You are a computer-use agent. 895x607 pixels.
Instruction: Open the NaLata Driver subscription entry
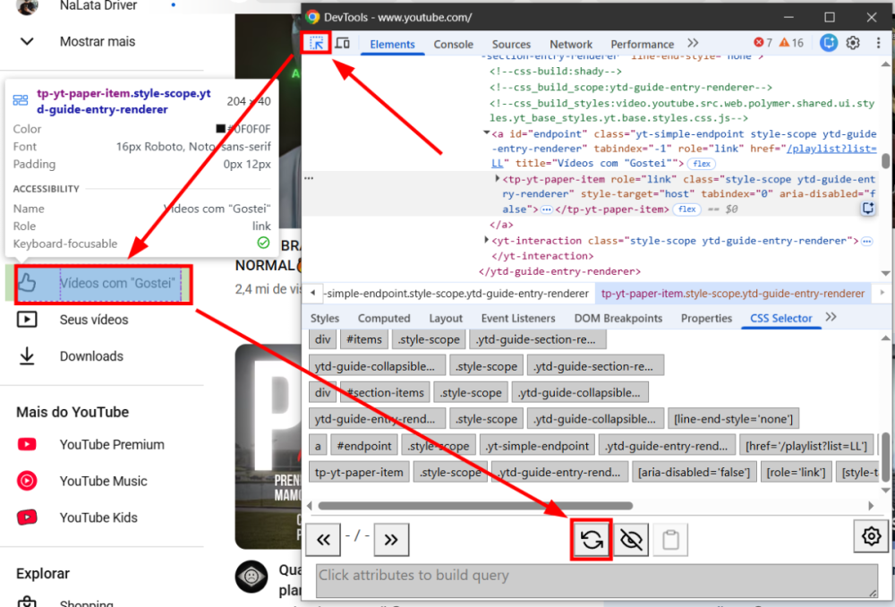pos(98,6)
